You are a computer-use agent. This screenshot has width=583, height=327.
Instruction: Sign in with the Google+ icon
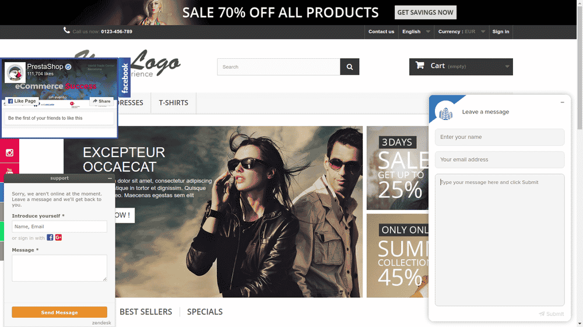[58, 237]
